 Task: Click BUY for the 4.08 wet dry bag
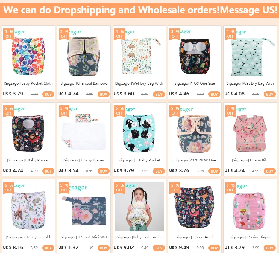point(269,94)
